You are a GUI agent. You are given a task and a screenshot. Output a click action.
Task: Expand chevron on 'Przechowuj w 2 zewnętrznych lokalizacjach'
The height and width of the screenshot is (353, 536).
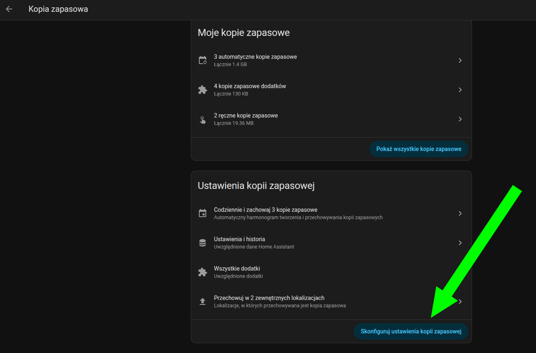point(460,302)
